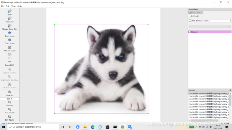This screenshot has height=130, width=232.
Task: Select the Huskey entry in Box Labels
Action: click(210, 32)
